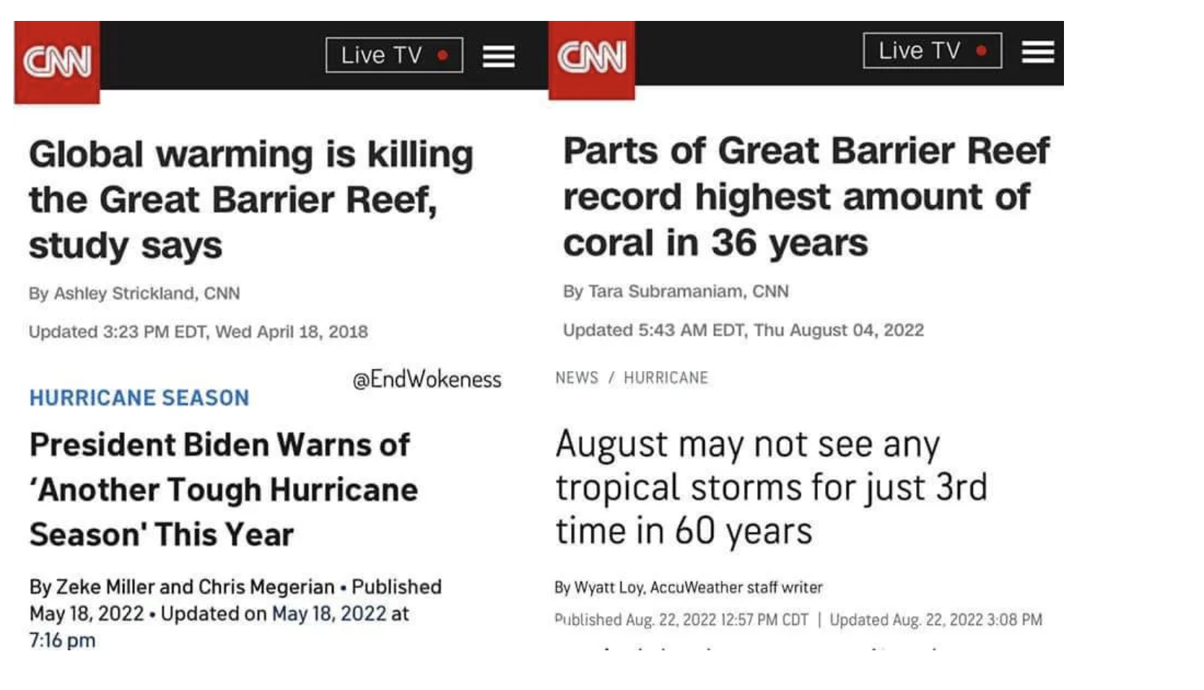Click the May 18, 2022 updated date link
The width and height of the screenshot is (1204, 690).
click(x=329, y=613)
